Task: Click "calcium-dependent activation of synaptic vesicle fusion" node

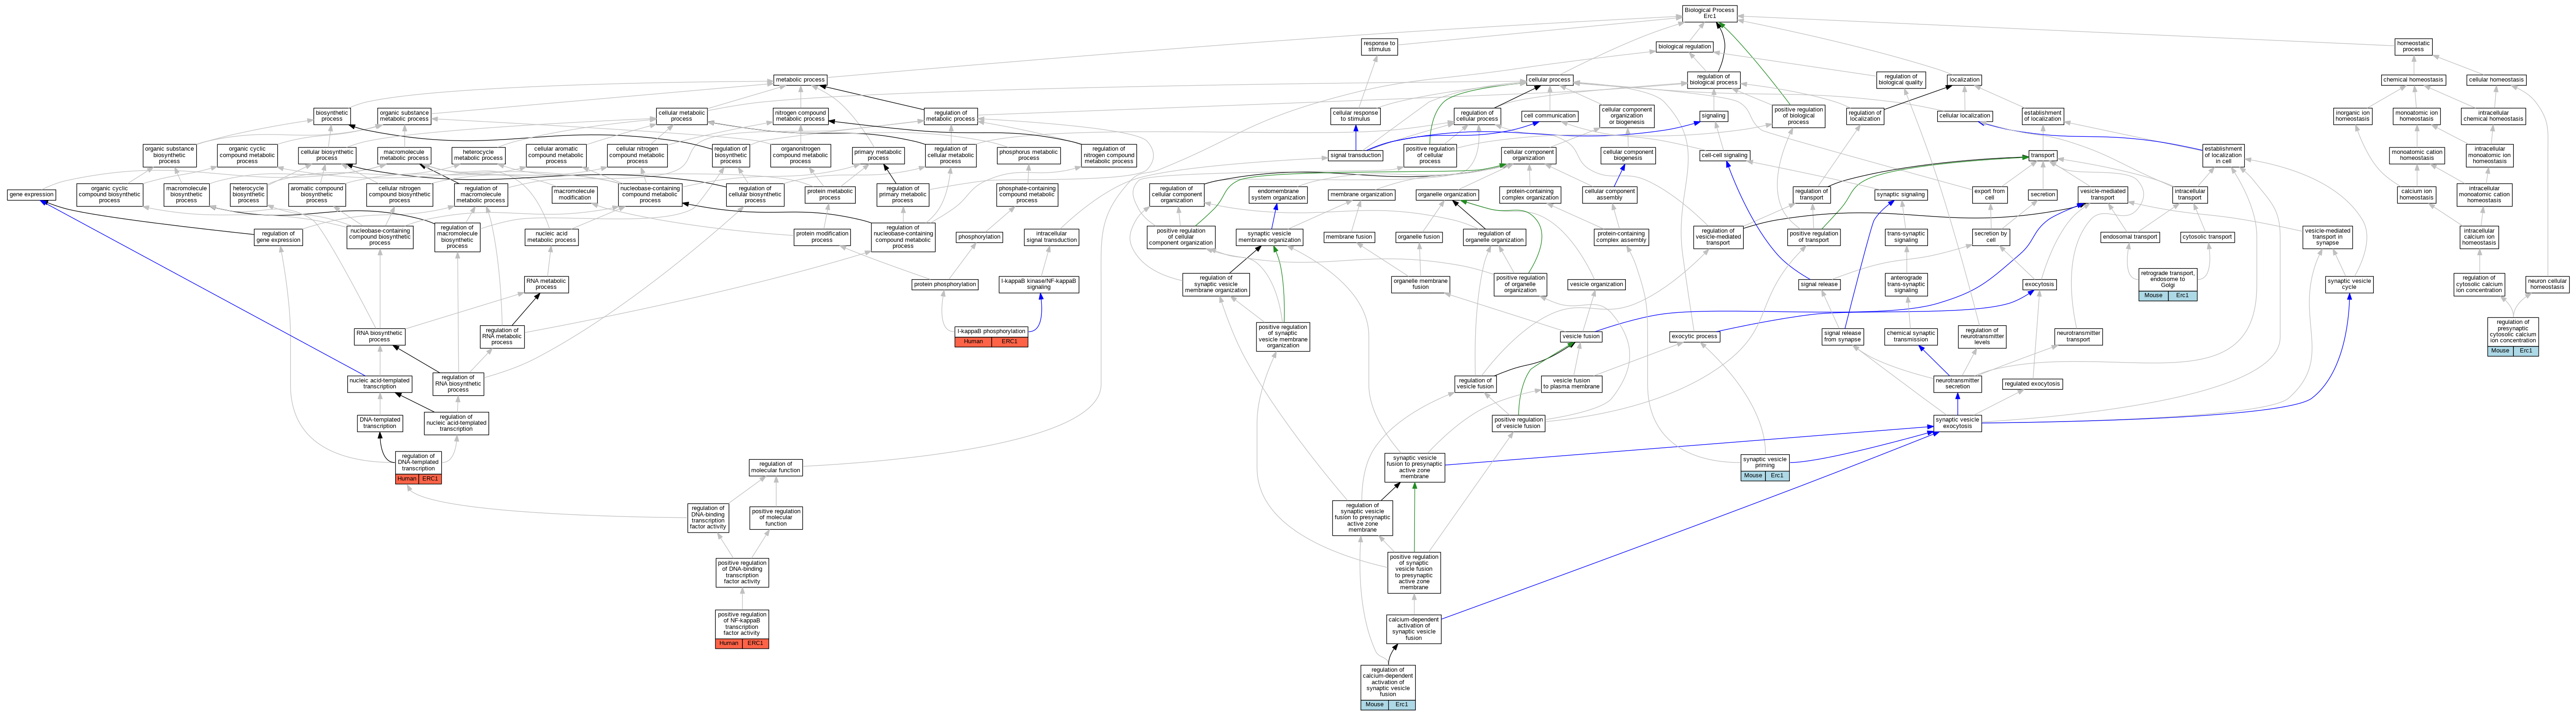Action: click(x=1414, y=629)
